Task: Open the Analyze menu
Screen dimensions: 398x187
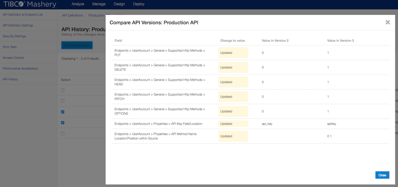Action: 78,4
